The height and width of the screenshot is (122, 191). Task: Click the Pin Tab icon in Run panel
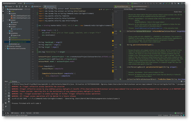[x=6, y=107]
